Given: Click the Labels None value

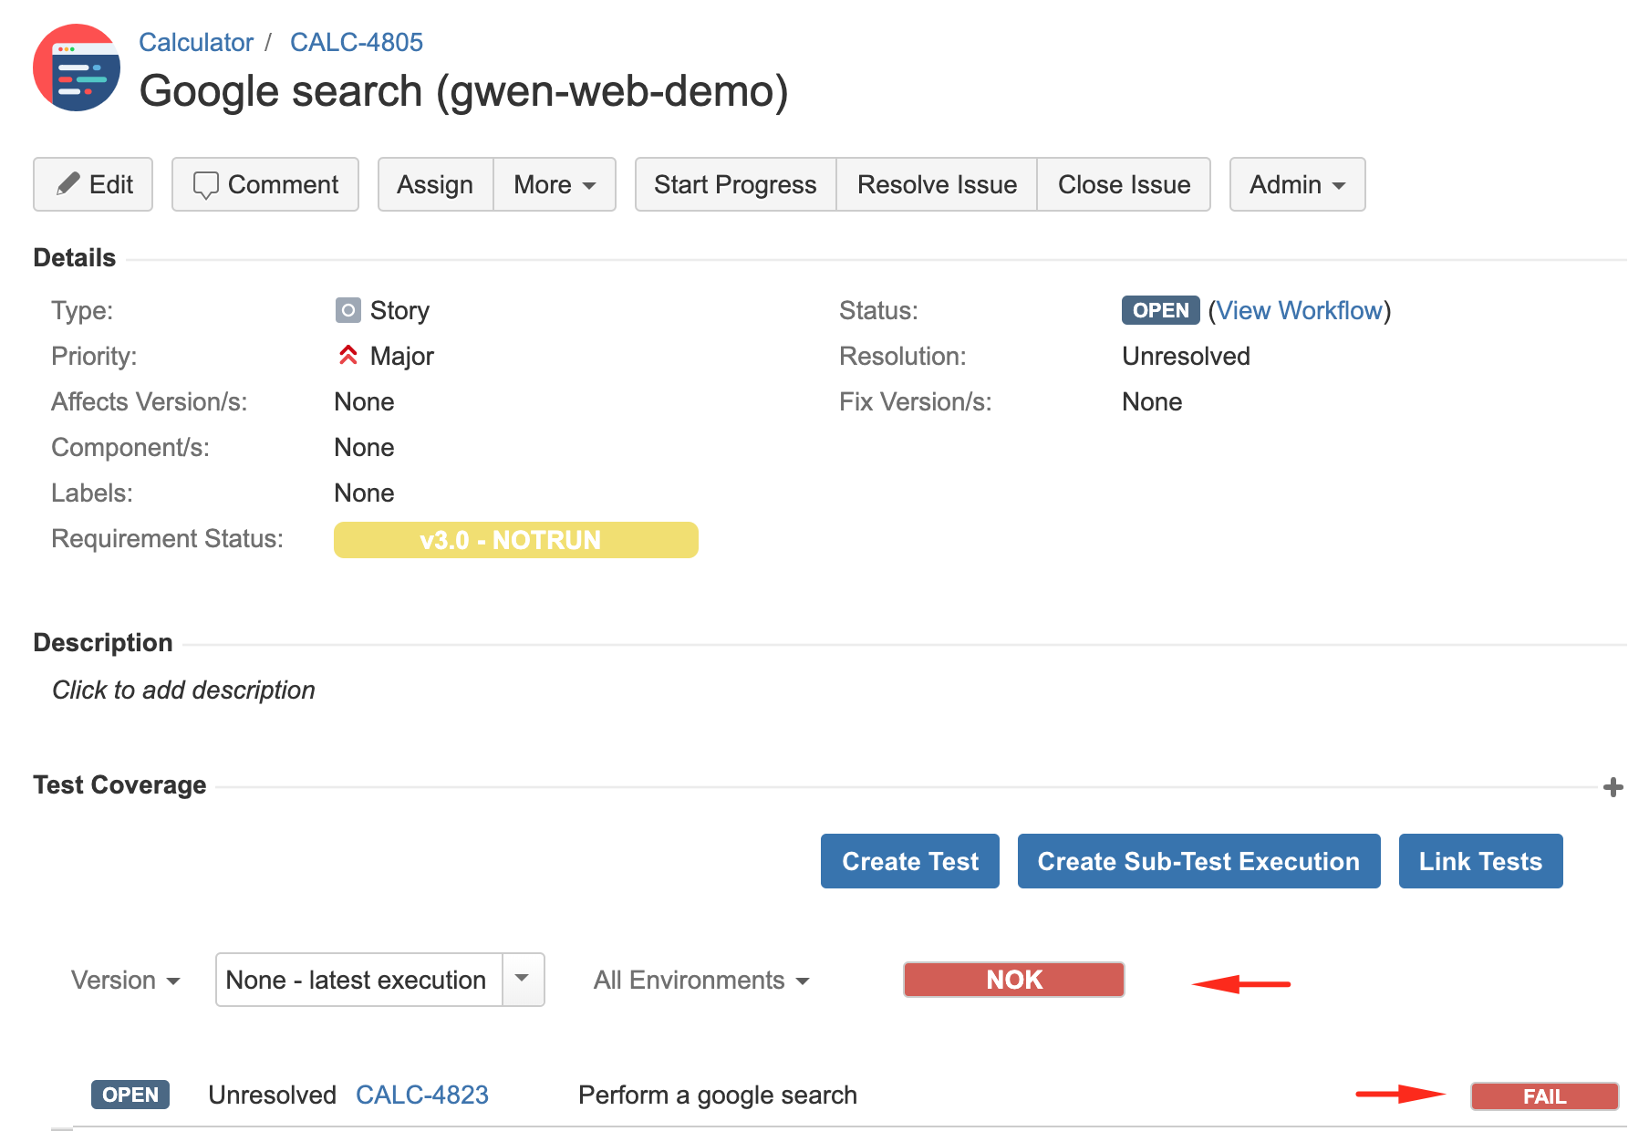Looking at the screenshot, I should tap(364, 493).
